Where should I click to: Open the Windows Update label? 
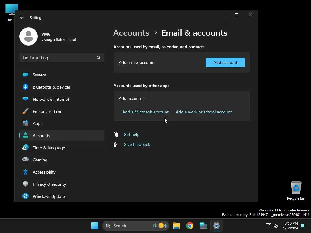pos(49,196)
